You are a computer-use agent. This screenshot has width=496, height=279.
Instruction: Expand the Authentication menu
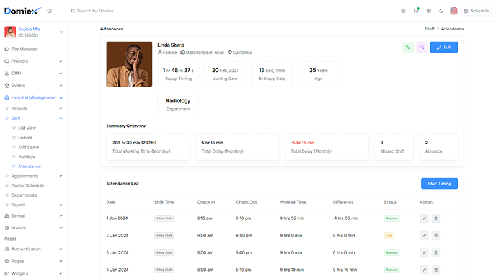(33, 249)
